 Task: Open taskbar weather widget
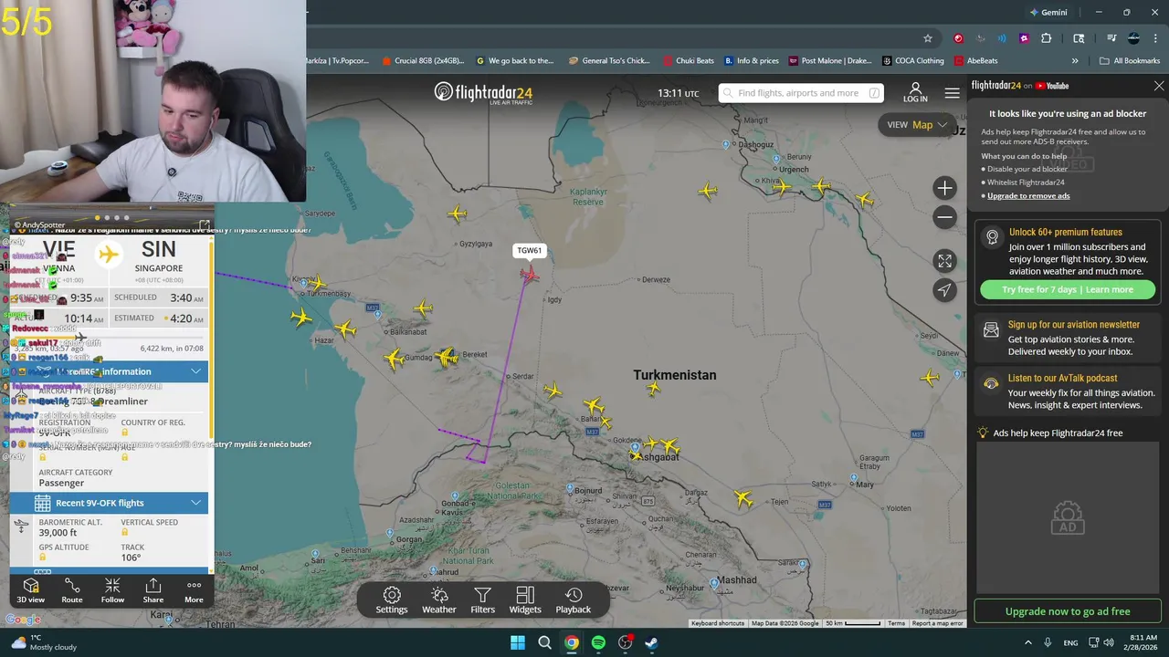tap(43, 642)
